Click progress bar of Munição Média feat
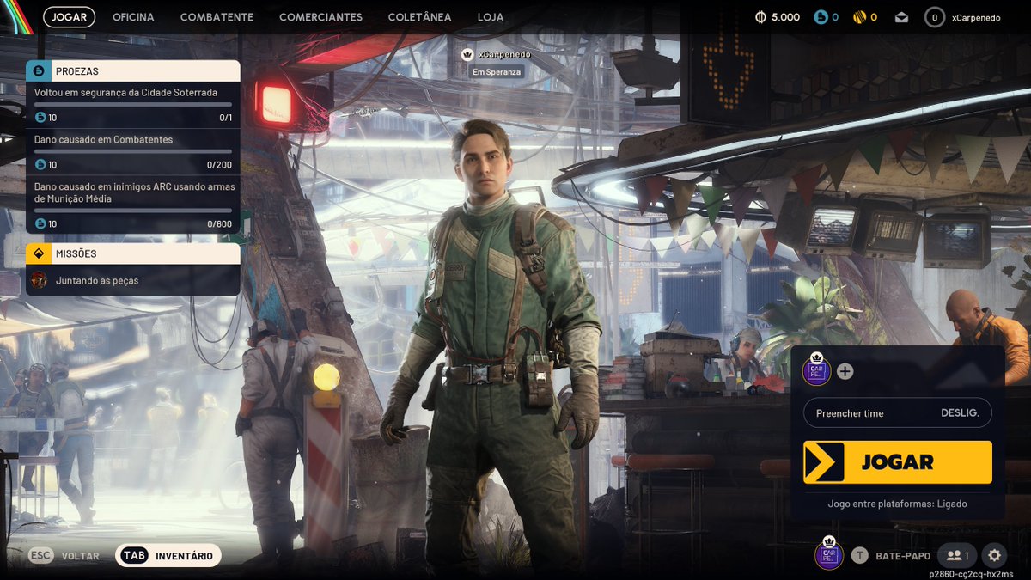 click(133, 210)
